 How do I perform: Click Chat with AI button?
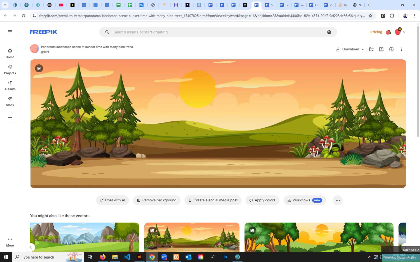click(x=112, y=200)
